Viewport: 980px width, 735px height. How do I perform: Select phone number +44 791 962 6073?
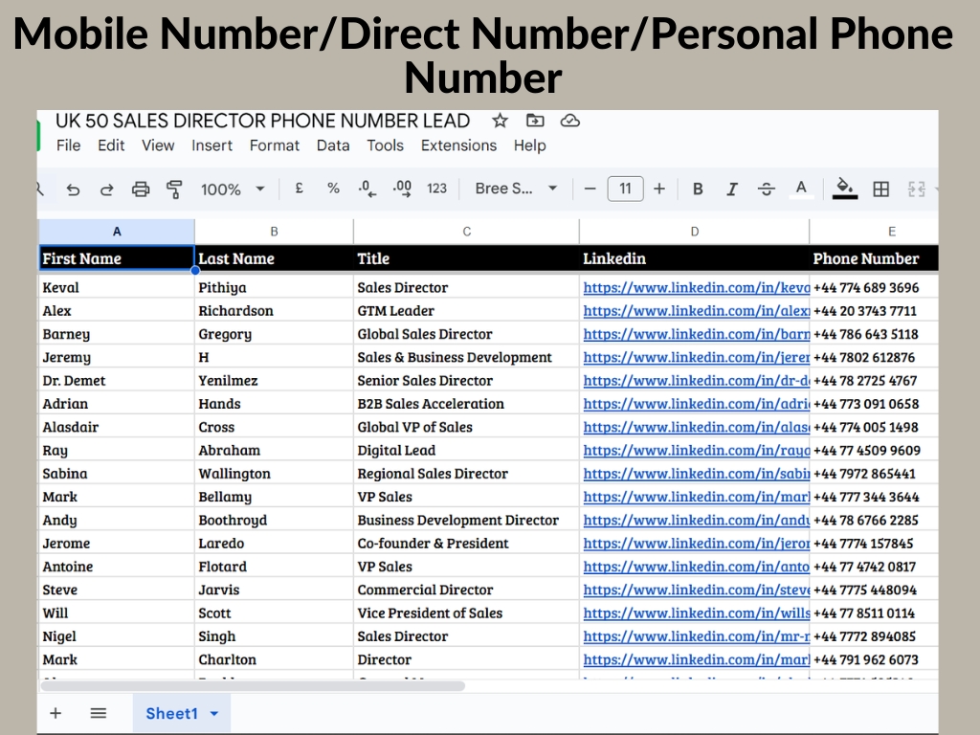tap(874, 659)
